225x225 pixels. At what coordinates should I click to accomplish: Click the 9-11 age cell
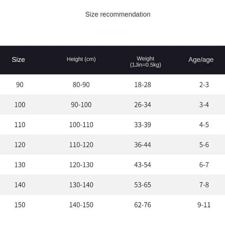click(204, 205)
